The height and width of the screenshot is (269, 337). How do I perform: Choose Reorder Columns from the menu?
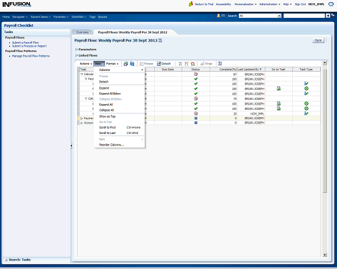[x=112, y=144]
